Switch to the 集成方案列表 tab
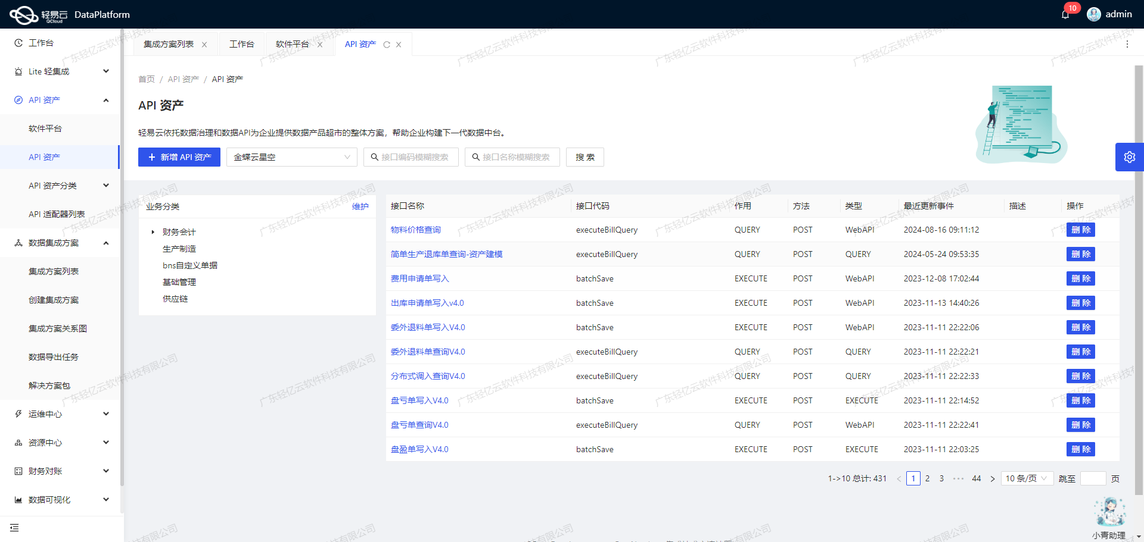The image size is (1144, 542). tap(169, 45)
